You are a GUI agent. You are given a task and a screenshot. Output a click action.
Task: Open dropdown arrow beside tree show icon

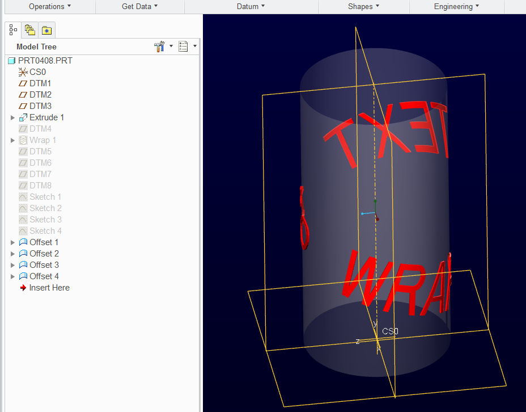pos(195,46)
